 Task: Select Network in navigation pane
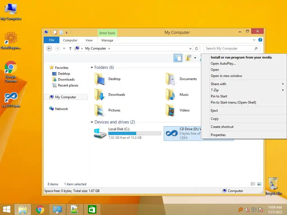coord(61,109)
